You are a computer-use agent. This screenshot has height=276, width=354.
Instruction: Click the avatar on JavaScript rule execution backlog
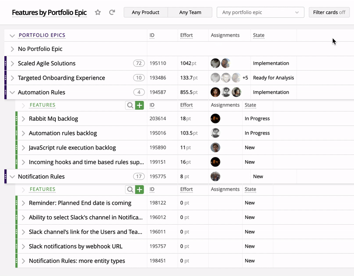[x=215, y=147]
